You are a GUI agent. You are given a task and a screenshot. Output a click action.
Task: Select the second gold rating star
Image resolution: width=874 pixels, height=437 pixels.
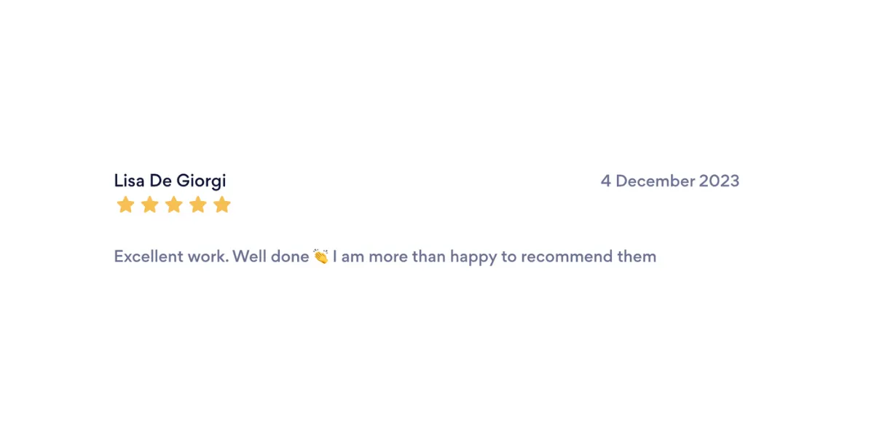pos(149,205)
